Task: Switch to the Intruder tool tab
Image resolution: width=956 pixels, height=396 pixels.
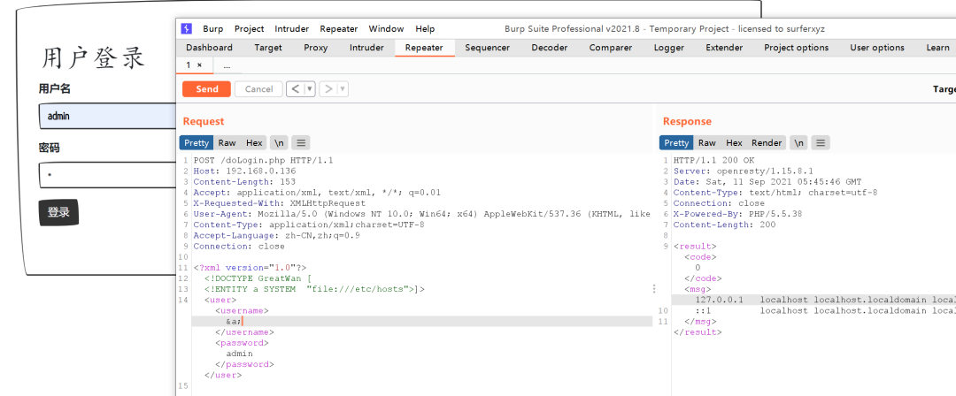Action: tap(366, 48)
